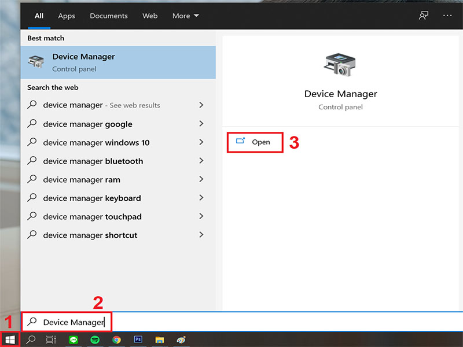Select Device Manager best match result
Viewport: 463px width, 347px height.
[118, 62]
